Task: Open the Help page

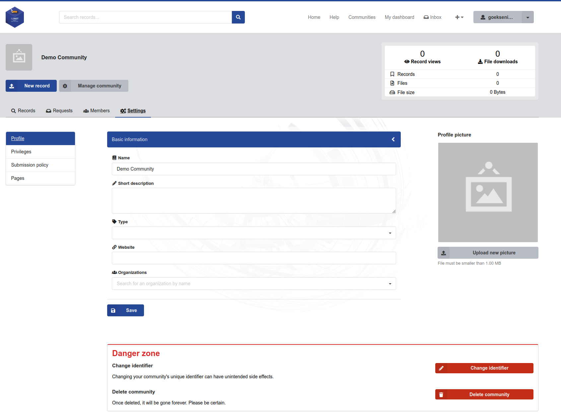Action: (x=334, y=17)
